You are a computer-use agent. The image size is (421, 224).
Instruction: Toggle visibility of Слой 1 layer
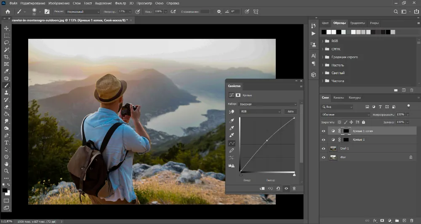click(x=323, y=149)
